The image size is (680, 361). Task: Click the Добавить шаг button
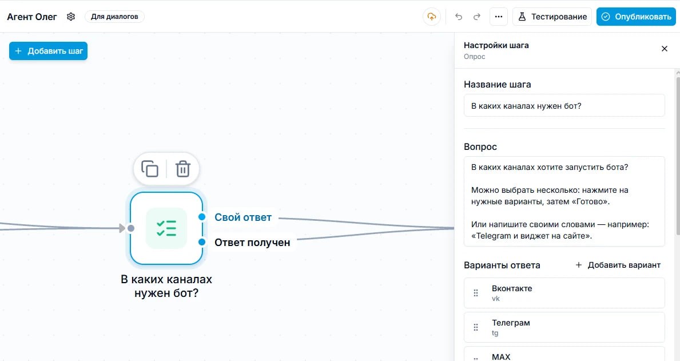48,51
